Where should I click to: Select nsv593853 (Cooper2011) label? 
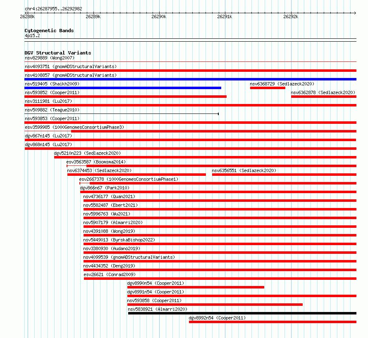(52, 118)
